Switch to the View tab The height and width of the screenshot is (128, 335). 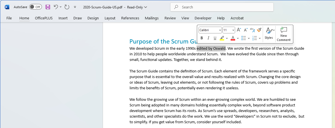point(185,18)
